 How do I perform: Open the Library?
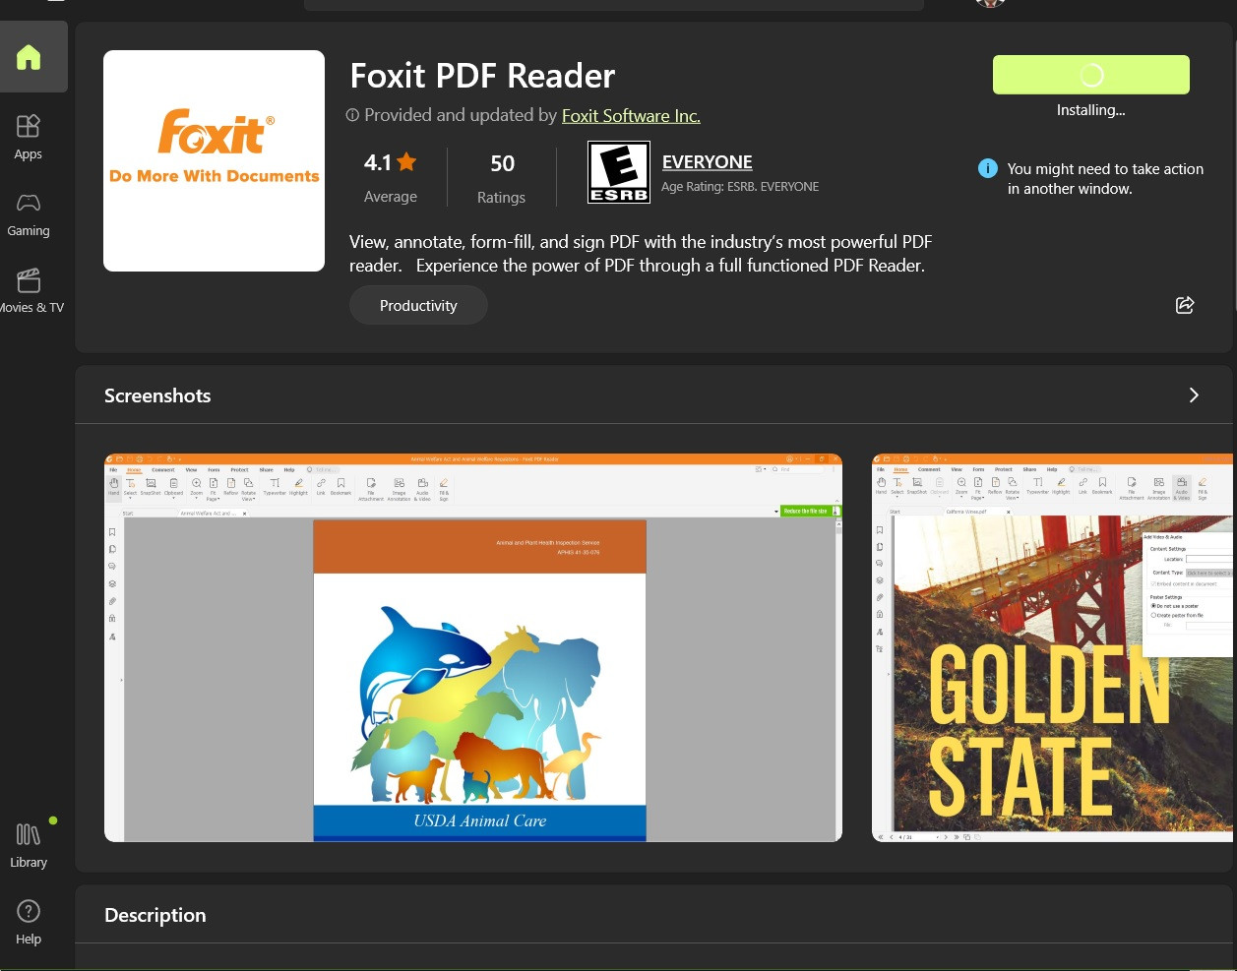pos(29,845)
